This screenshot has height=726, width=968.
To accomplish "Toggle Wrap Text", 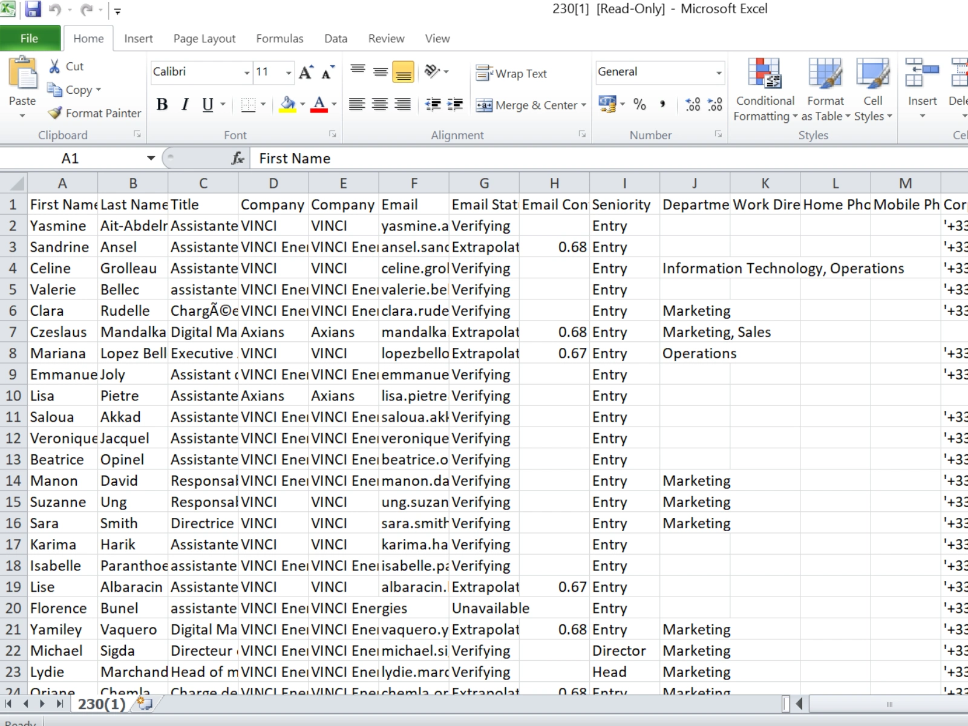I will click(x=511, y=73).
